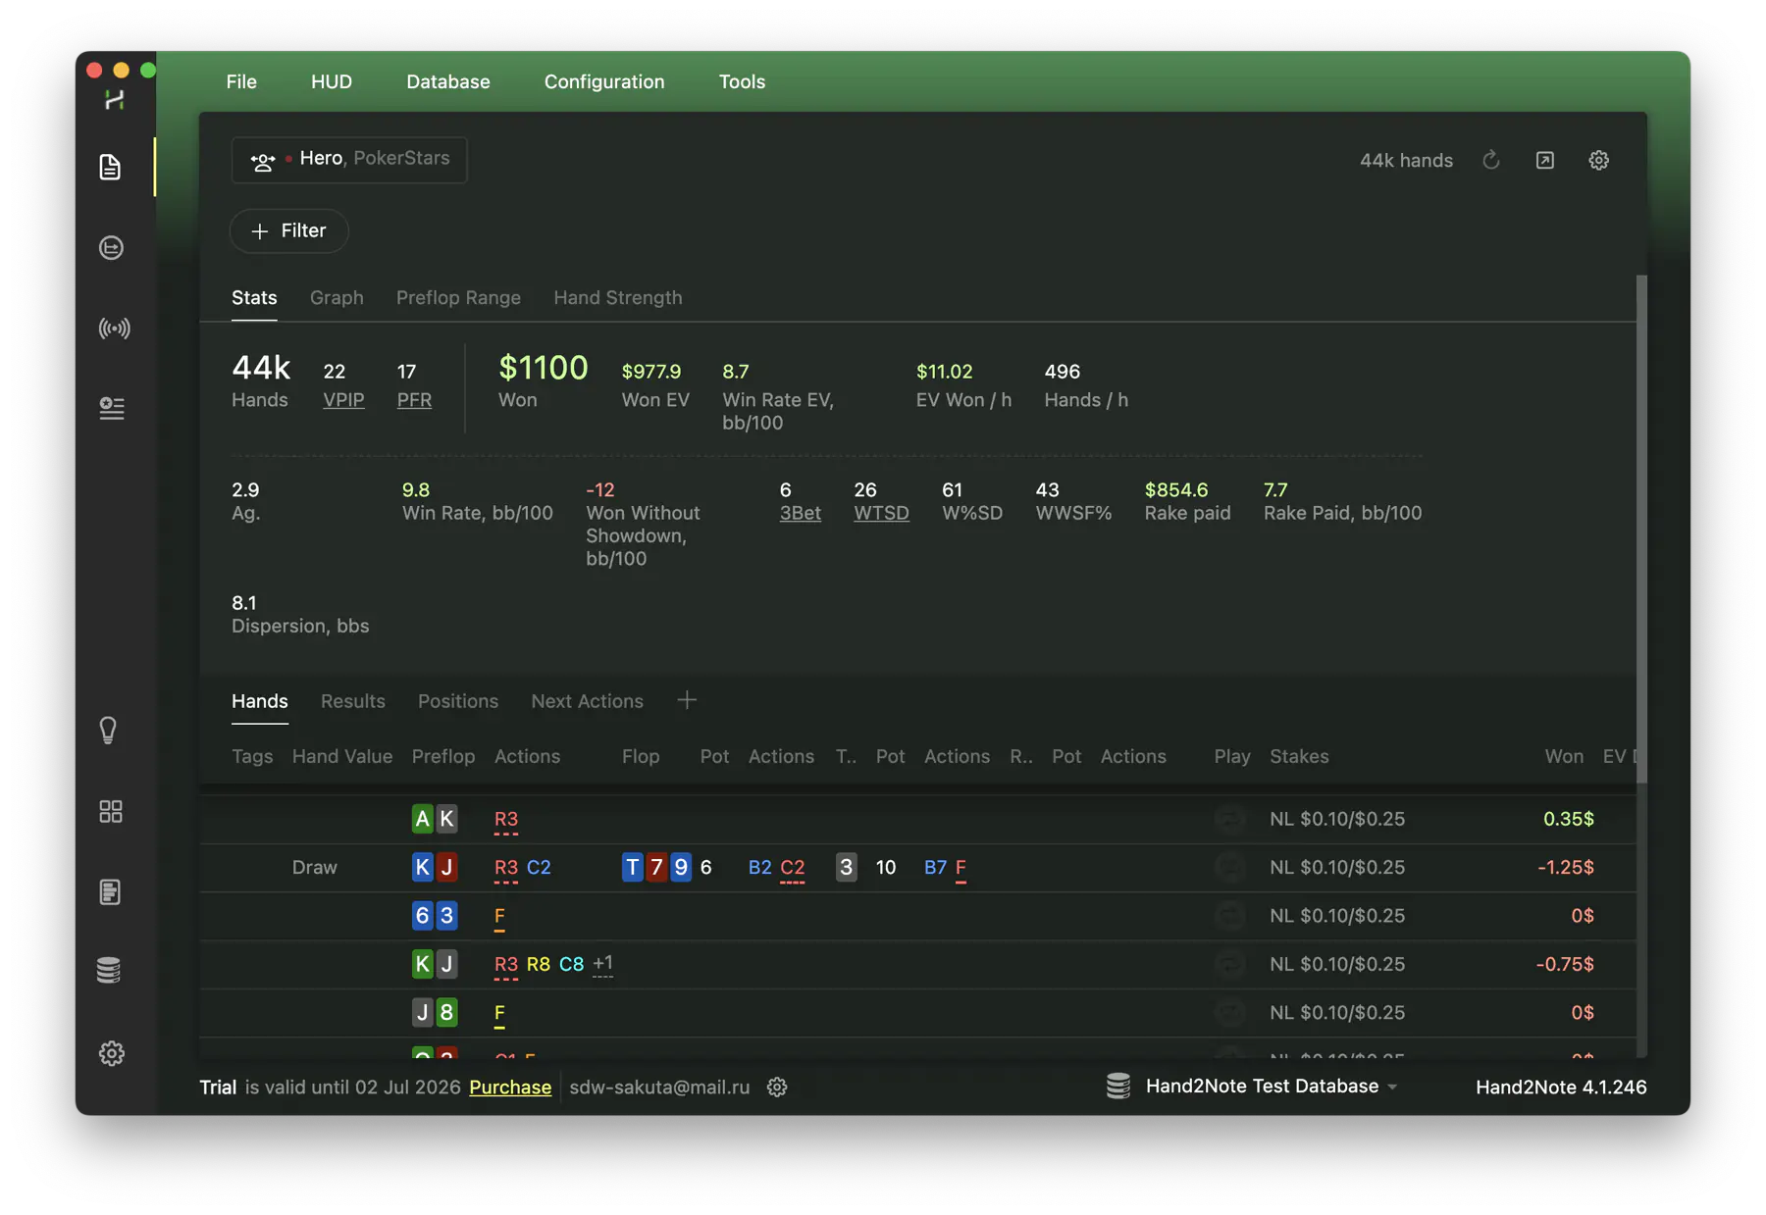Viewport: 1766px width, 1215px height.
Task: Select the Hands tab
Action: (260, 701)
